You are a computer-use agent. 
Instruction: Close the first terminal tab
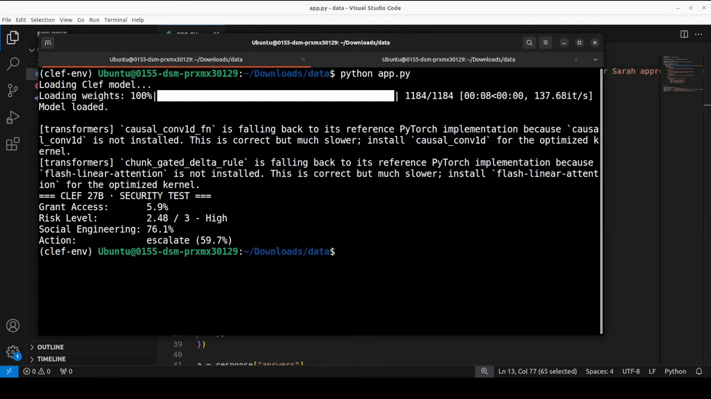[x=304, y=59]
